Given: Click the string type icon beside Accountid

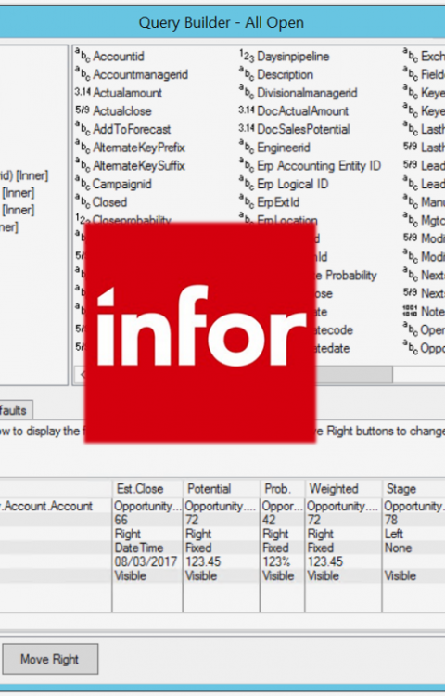Looking at the screenshot, I should click(x=83, y=56).
